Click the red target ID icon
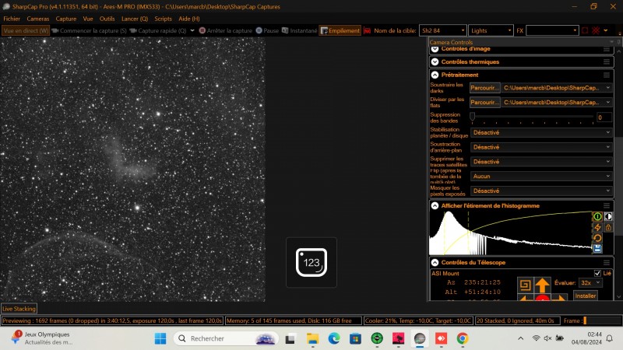623x350 pixels. (367, 30)
